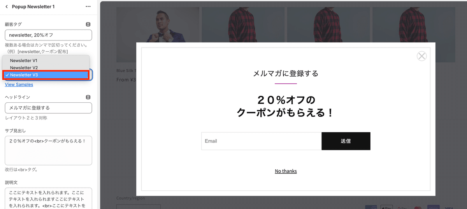The width and height of the screenshot is (467, 209).
Task: Click dynamic source icon beside 顧客タグ
Action: (x=88, y=24)
